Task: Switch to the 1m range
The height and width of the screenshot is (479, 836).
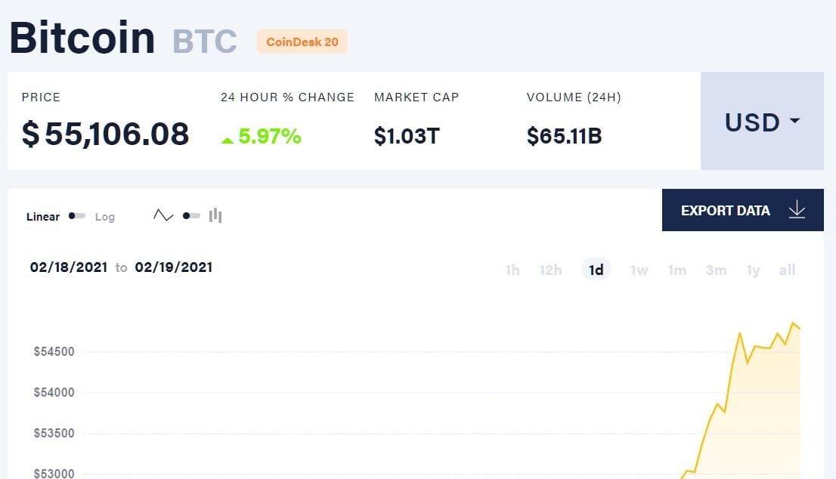Action: (677, 270)
